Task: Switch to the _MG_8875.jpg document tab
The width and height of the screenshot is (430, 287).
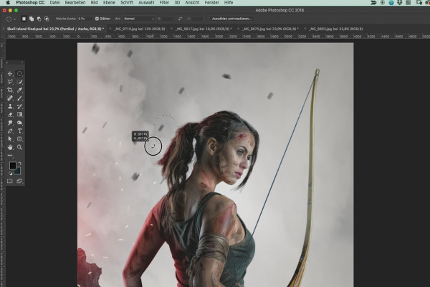Action: pyautogui.click(x=270, y=29)
